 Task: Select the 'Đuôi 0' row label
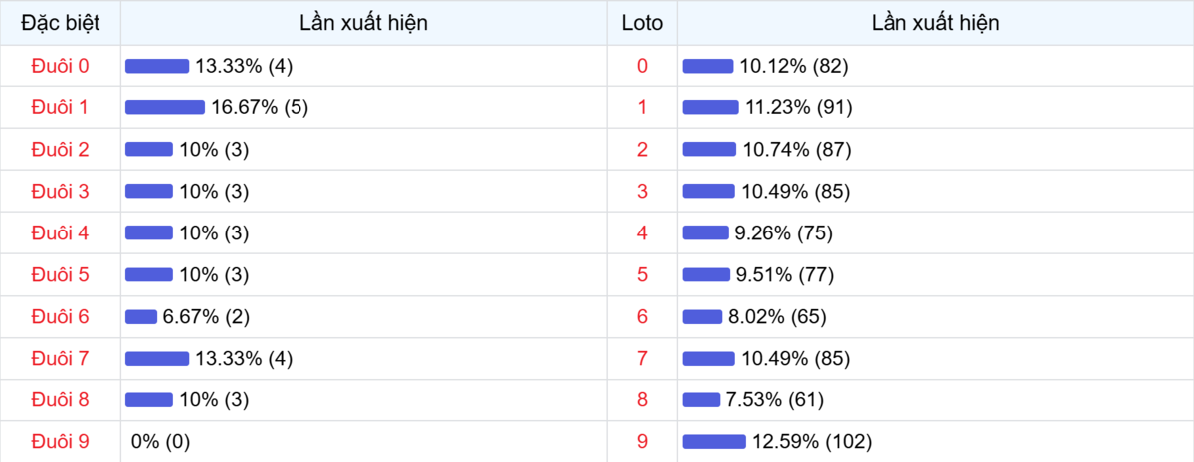point(60,66)
